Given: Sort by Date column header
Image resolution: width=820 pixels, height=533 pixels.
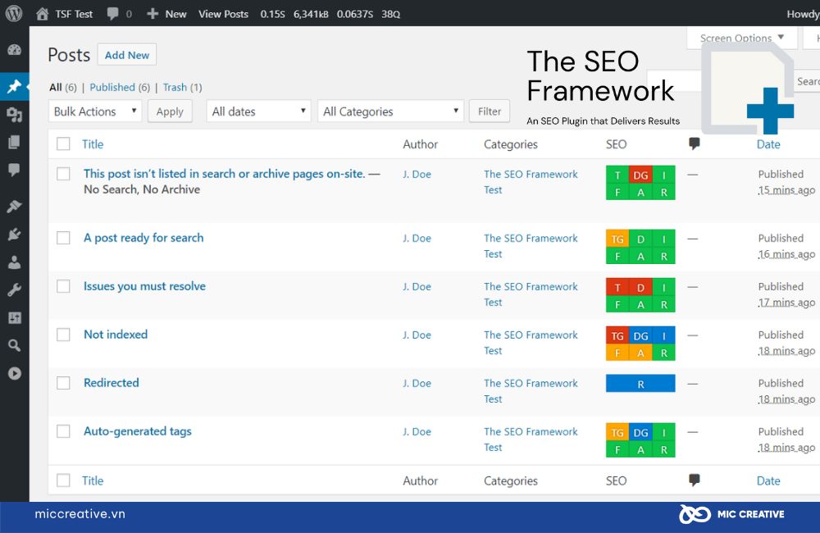Looking at the screenshot, I should [x=768, y=144].
